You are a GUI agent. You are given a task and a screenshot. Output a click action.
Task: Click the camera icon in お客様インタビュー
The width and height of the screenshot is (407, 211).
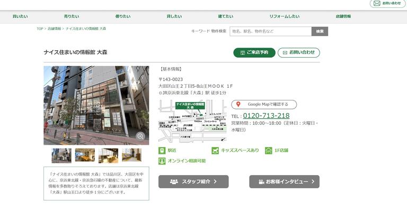click(261, 182)
